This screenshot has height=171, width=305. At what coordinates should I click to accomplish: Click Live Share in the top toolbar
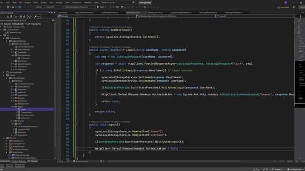pyautogui.click(x=283, y=7)
